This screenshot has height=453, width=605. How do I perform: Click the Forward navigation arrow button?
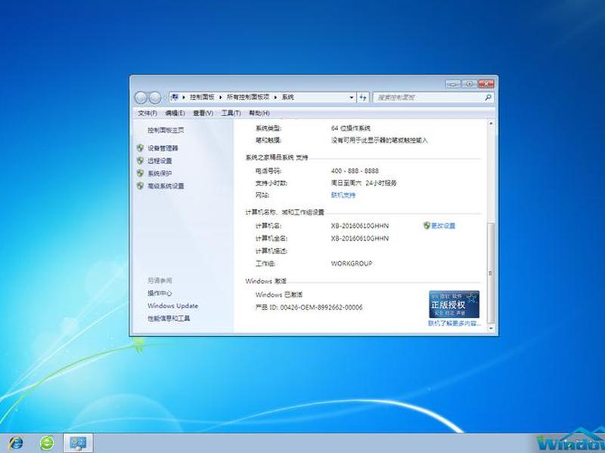155,97
